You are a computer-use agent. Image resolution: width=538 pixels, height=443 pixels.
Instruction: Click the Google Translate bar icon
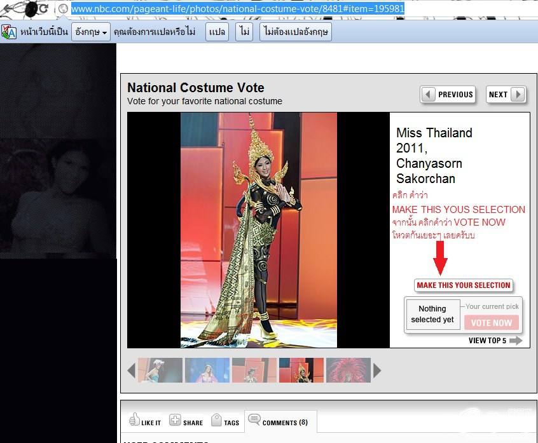point(8,32)
